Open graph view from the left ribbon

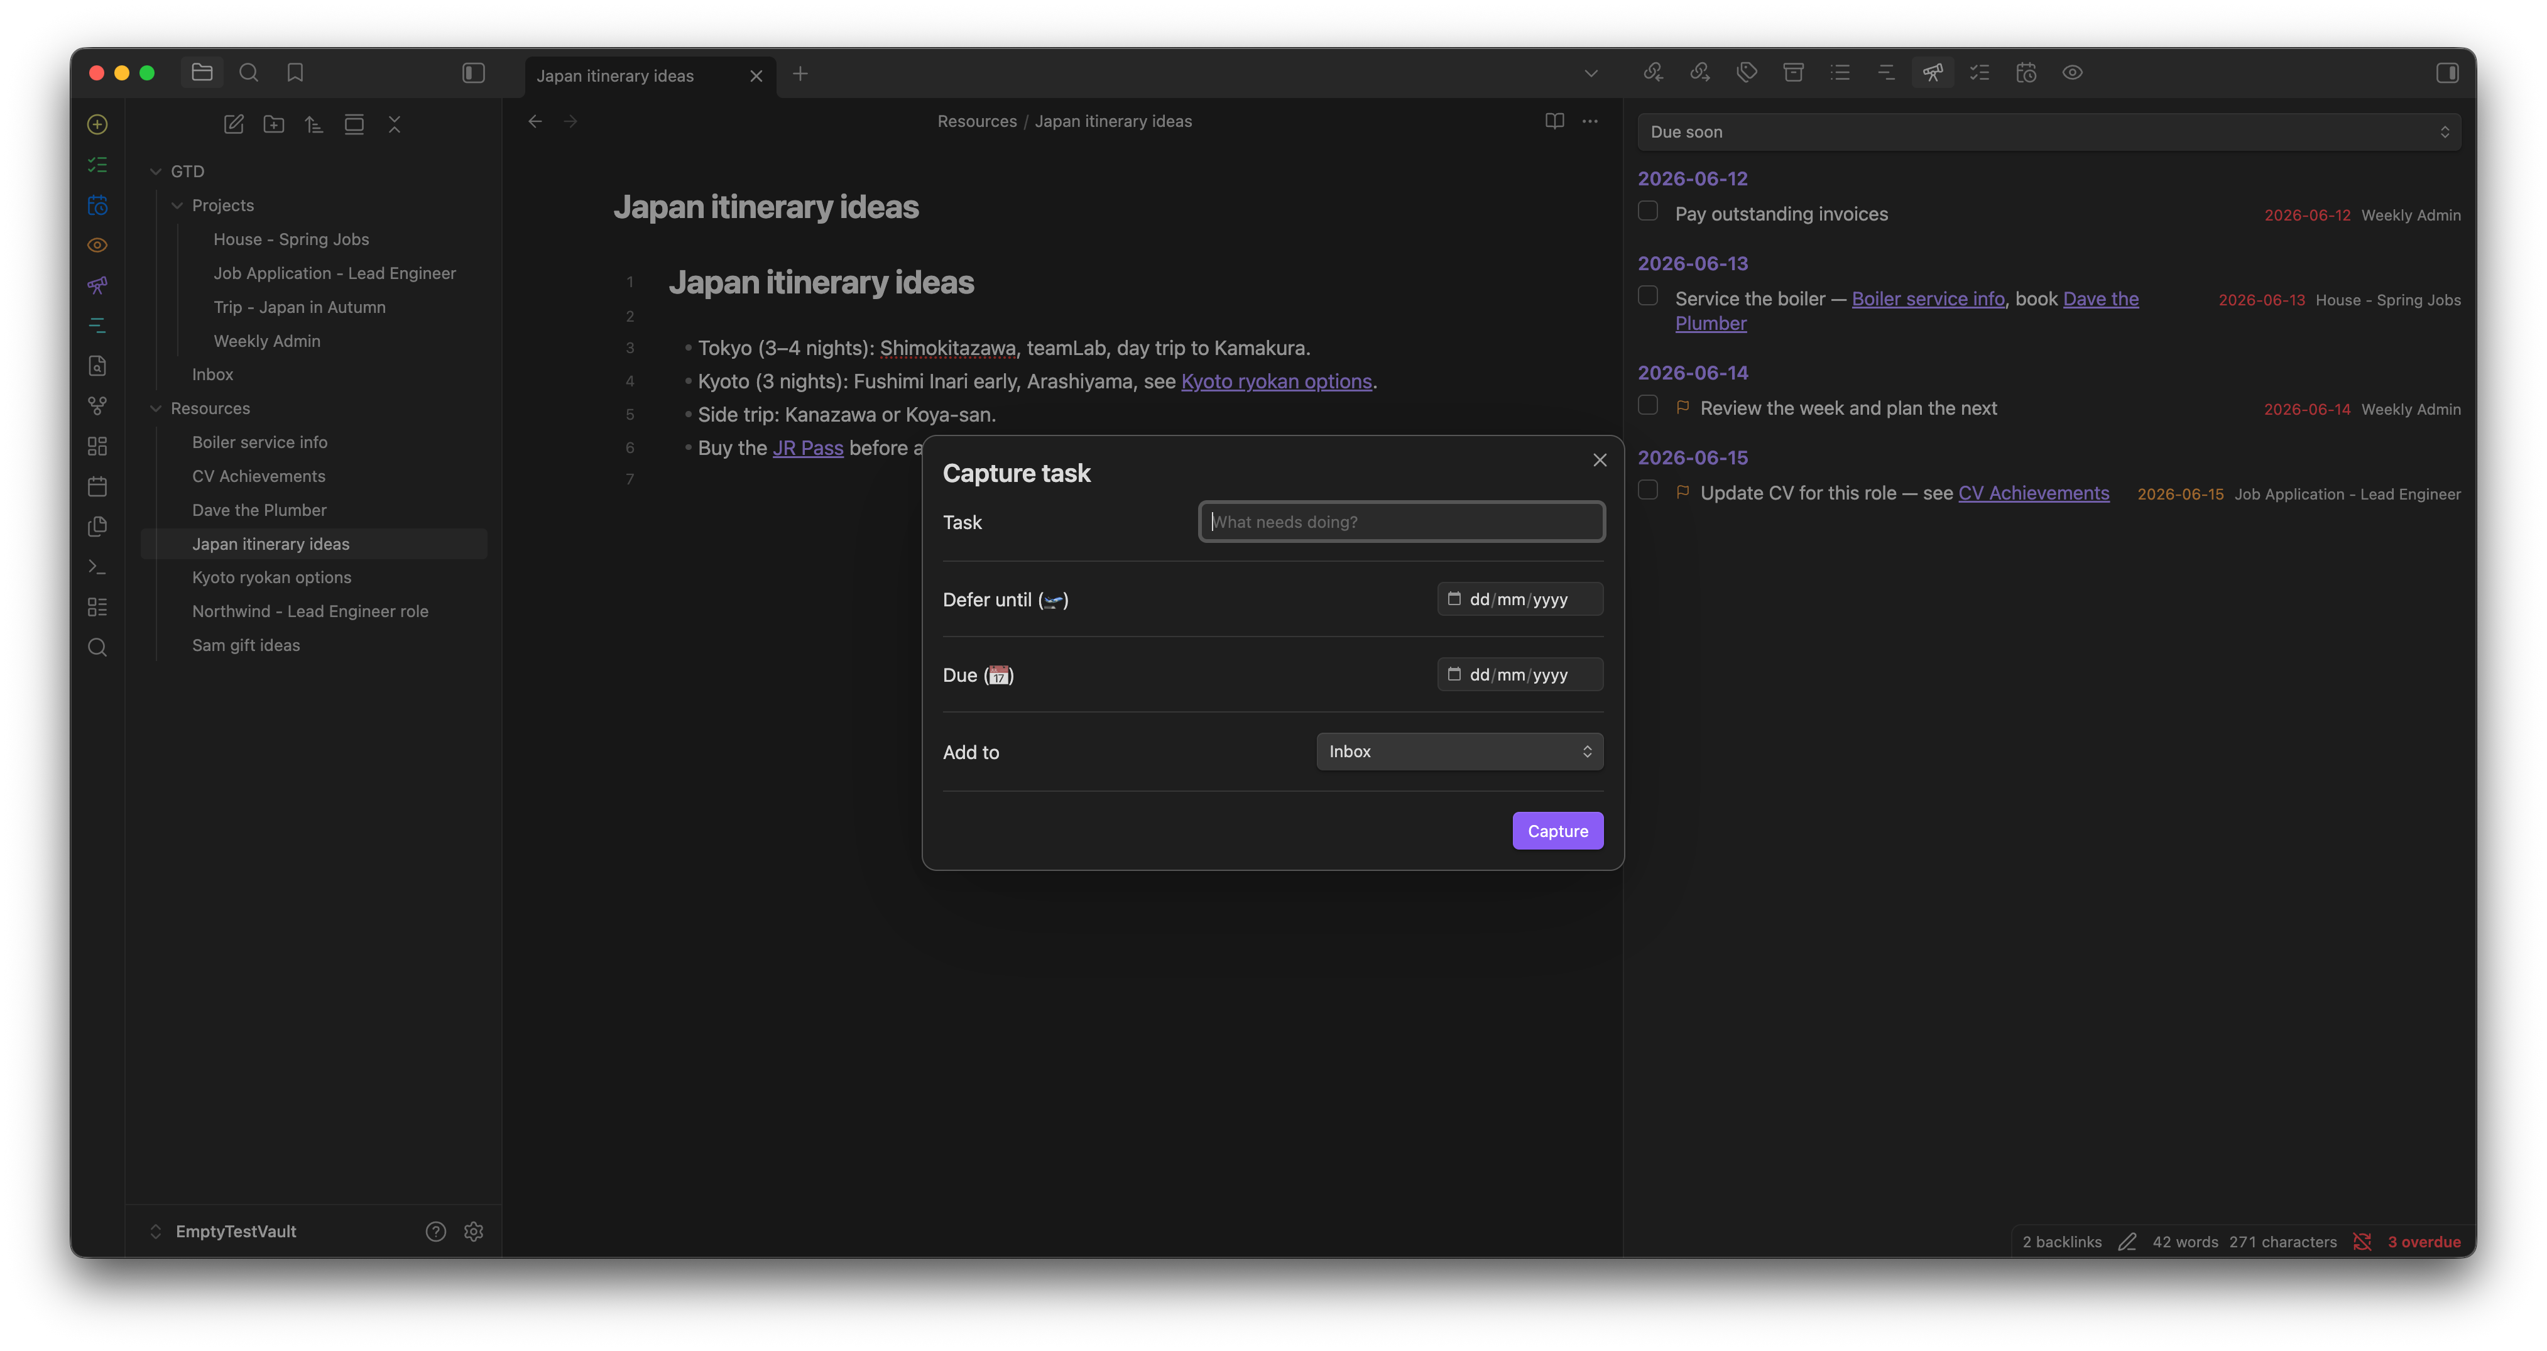[97, 405]
